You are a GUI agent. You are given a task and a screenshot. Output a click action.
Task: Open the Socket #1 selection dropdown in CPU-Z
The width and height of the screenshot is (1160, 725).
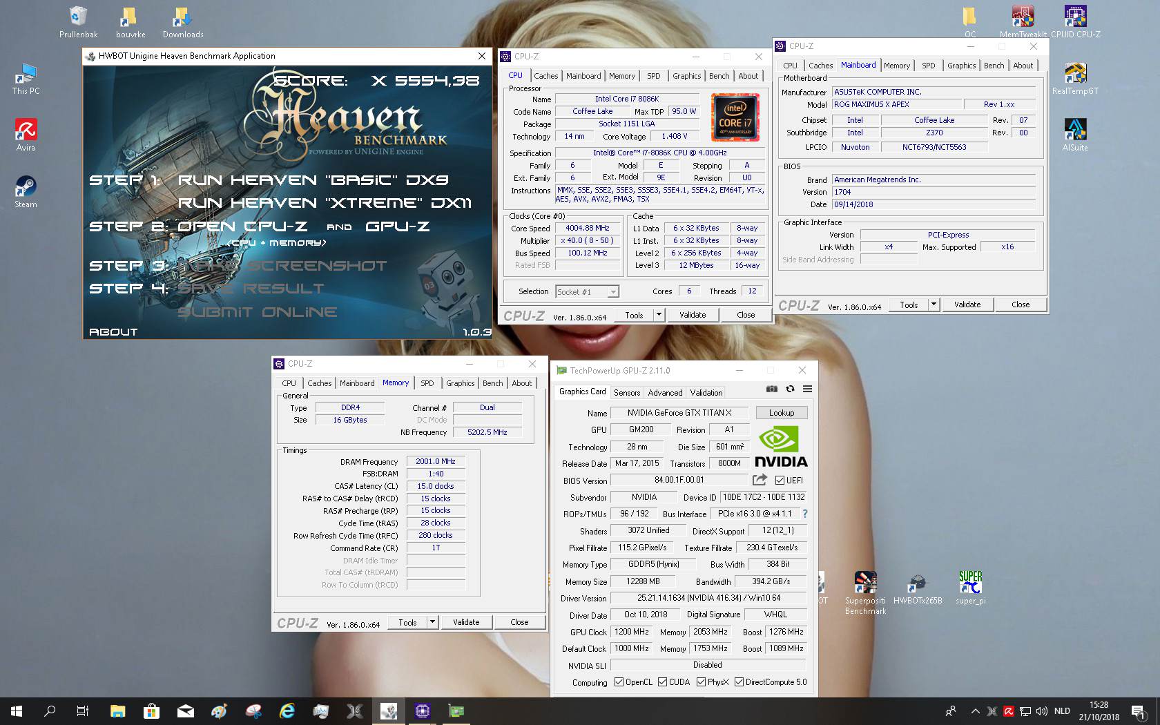pos(588,291)
